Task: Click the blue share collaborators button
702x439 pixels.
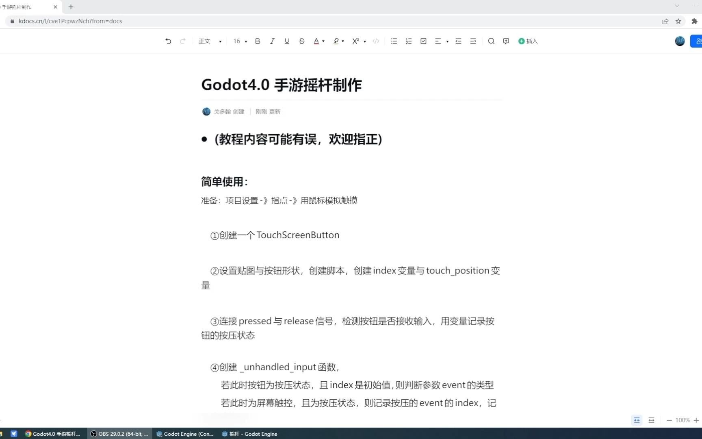Action: (x=697, y=41)
